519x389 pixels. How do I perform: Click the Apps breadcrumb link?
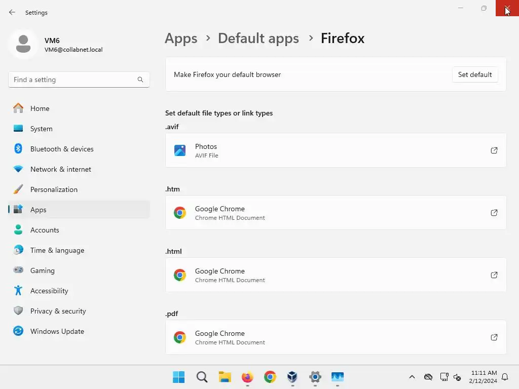[x=181, y=38]
